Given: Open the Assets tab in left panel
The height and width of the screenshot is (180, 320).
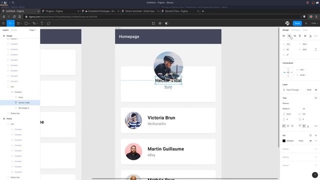Looking at the screenshot, I should (x=14, y=30).
